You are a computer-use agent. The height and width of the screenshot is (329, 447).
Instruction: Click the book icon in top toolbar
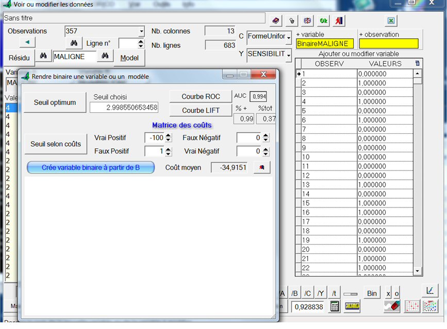tap(276, 21)
